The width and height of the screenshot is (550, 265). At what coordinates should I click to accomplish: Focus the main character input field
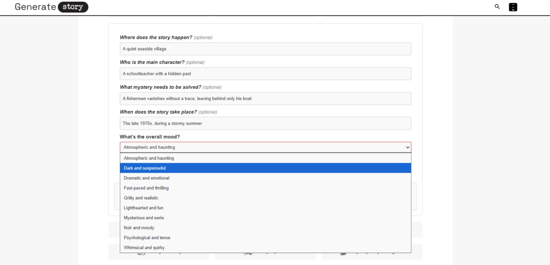click(x=265, y=74)
